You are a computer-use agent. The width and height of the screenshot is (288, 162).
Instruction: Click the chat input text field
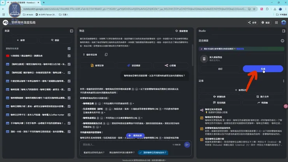pos(127,145)
